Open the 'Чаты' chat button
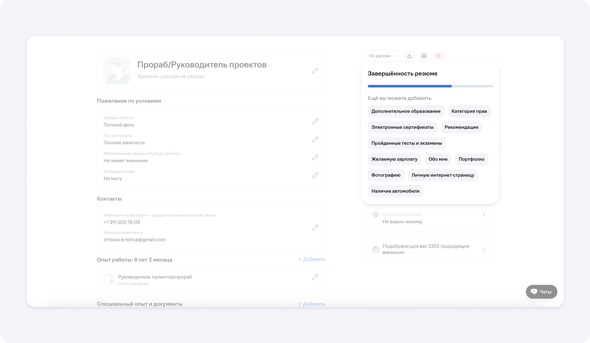 click(x=541, y=292)
